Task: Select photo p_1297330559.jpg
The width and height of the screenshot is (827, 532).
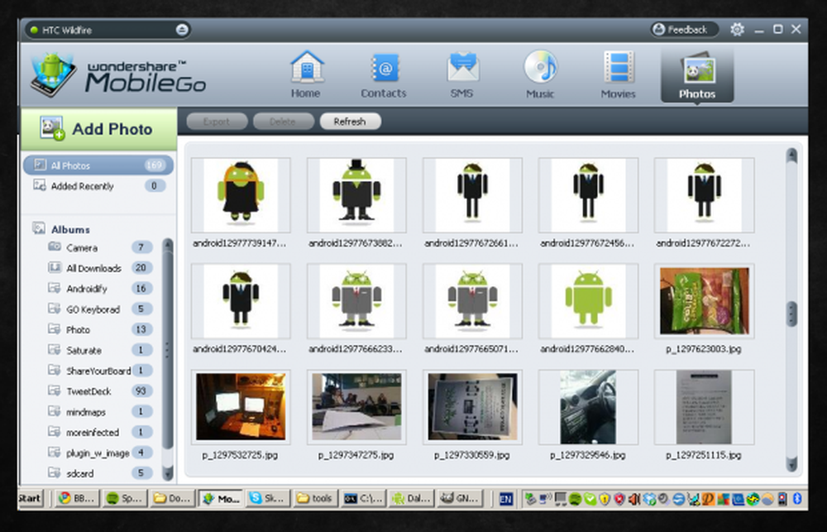Action: 472,407
